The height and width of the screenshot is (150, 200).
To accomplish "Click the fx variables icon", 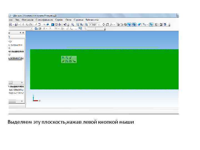I will click(x=60, y=24).
